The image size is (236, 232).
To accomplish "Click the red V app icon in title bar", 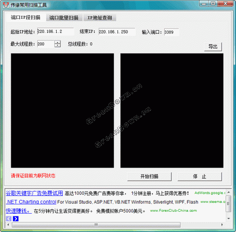I will click(6, 5).
